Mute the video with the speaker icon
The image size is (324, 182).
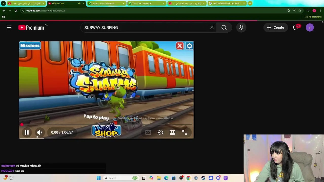pos(39,132)
